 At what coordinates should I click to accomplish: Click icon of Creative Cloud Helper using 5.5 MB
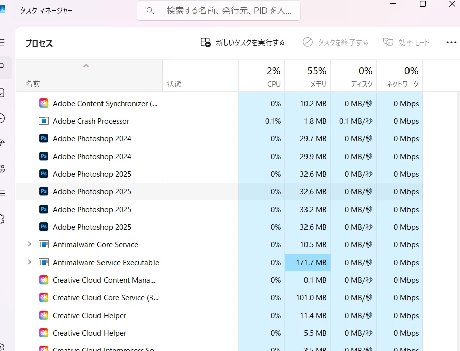(44, 333)
